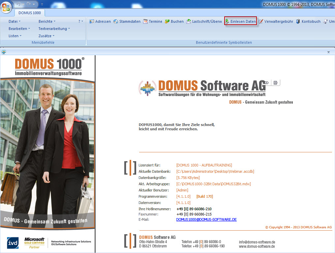The width and height of the screenshot is (335, 253).
Task: Open Customize Quick Access Toolbar dropdown
Action: 42,4
